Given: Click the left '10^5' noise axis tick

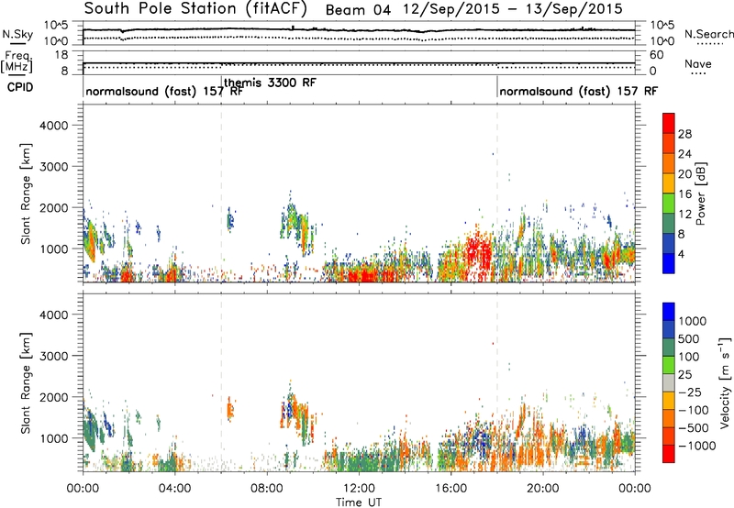Looking at the screenshot, I should [x=56, y=26].
